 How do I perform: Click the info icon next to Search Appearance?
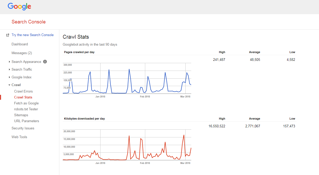click(45, 62)
